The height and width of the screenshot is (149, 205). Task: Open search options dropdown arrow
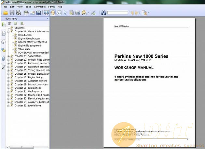[x=148, y=13]
